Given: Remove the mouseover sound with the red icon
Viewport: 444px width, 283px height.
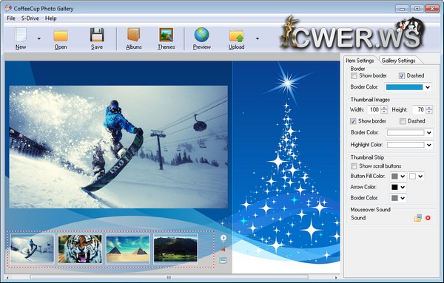Looking at the screenshot, I should tap(428, 218).
